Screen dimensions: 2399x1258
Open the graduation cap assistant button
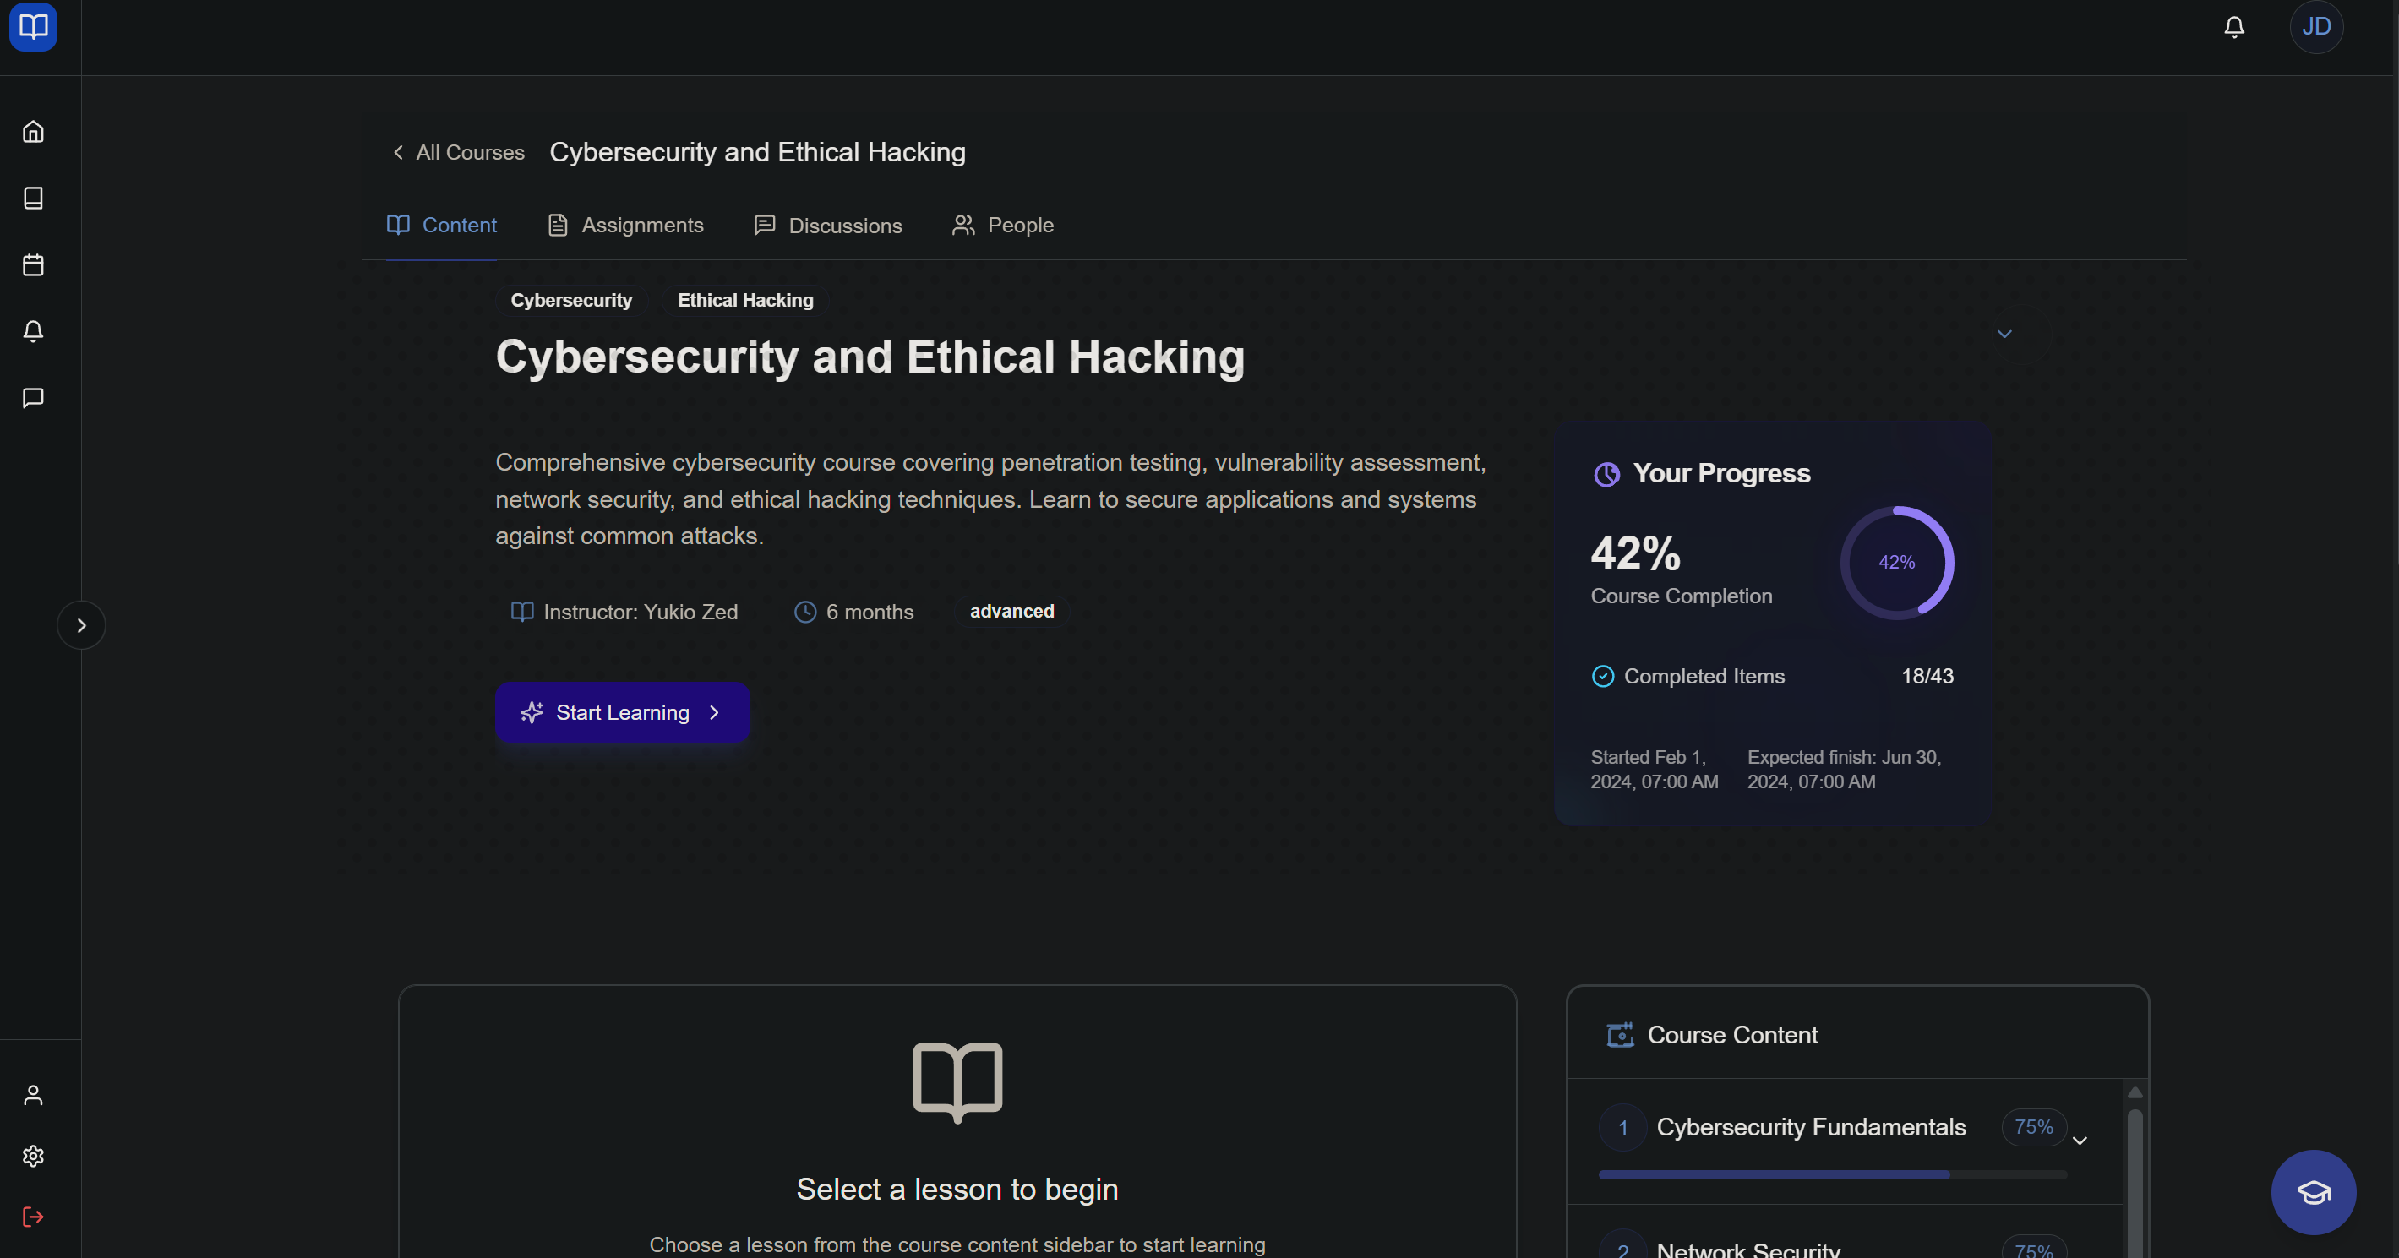coord(2314,1192)
